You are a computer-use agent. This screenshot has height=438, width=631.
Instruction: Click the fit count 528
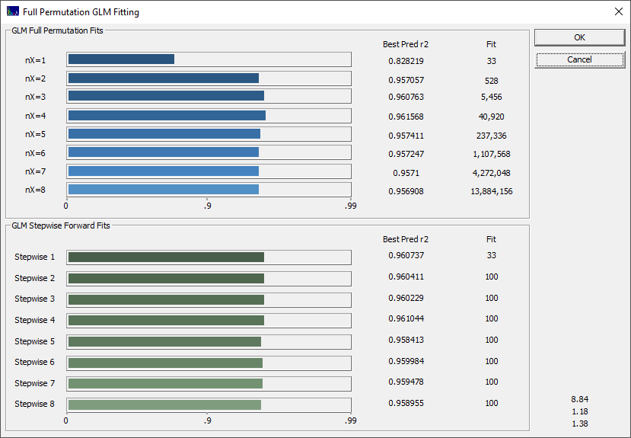coord(492,81)
